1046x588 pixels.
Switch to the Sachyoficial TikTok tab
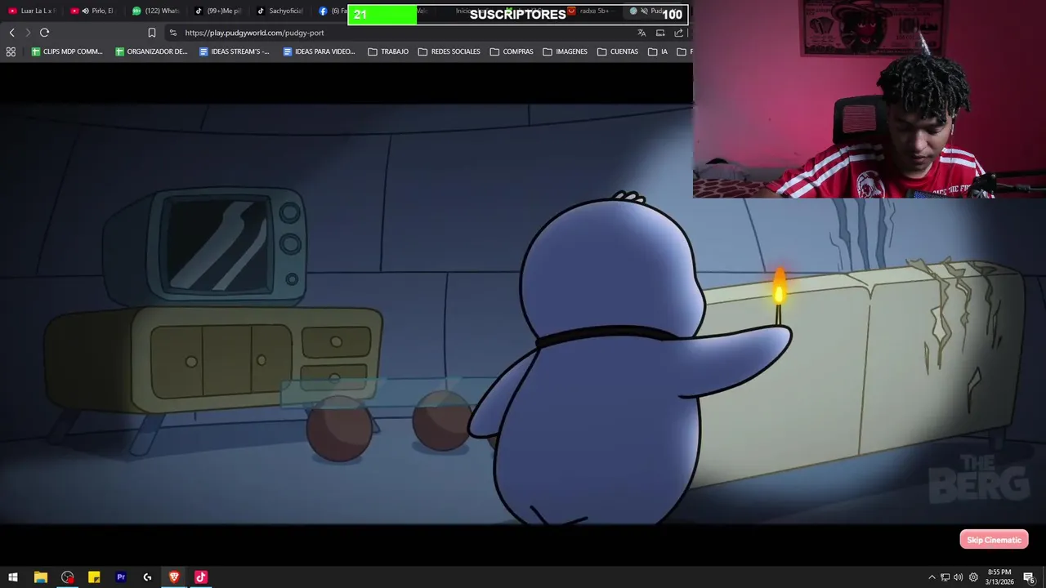(279, 11)
